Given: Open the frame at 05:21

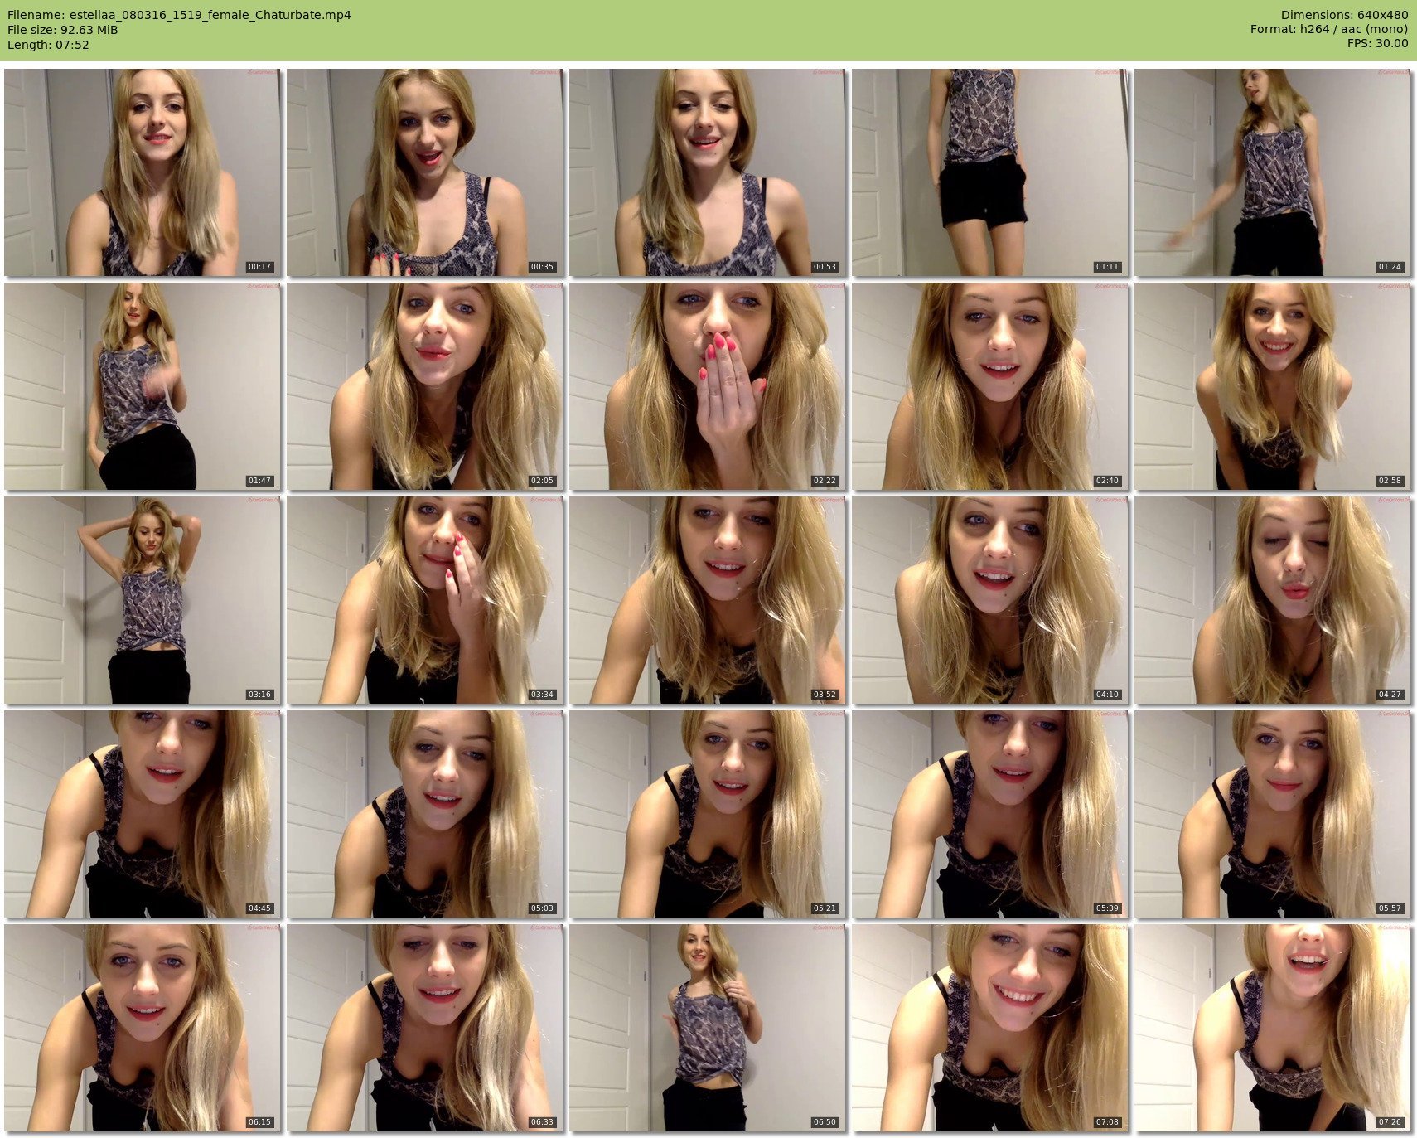Looking at the screenshot, I should tap(708, 814).
